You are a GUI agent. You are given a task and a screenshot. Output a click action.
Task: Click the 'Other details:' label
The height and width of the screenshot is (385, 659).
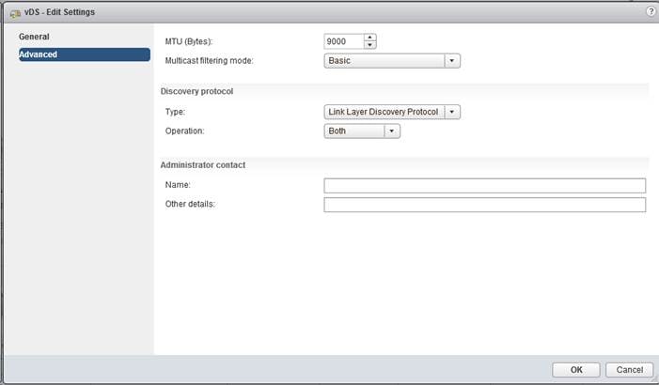coord(190,204)
